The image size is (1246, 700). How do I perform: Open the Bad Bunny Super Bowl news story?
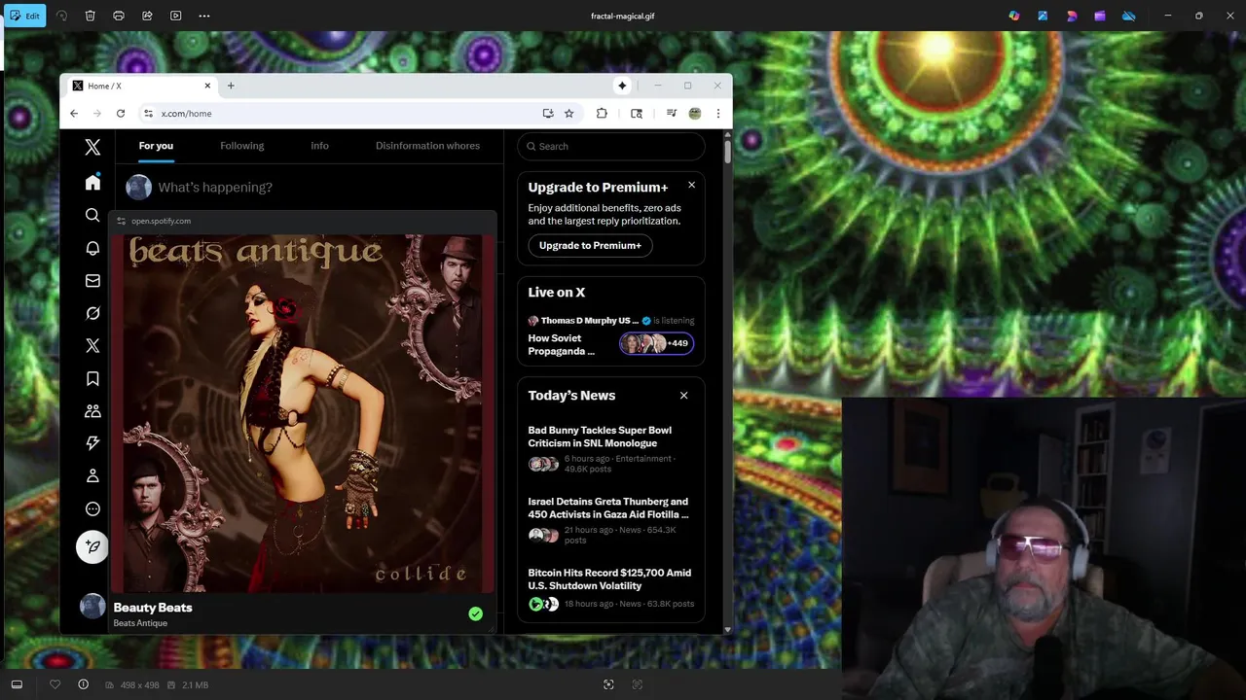610,449
